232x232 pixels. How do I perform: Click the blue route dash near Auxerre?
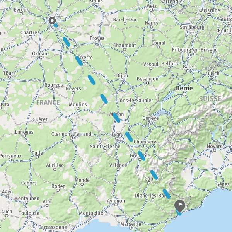pos(79,61)
